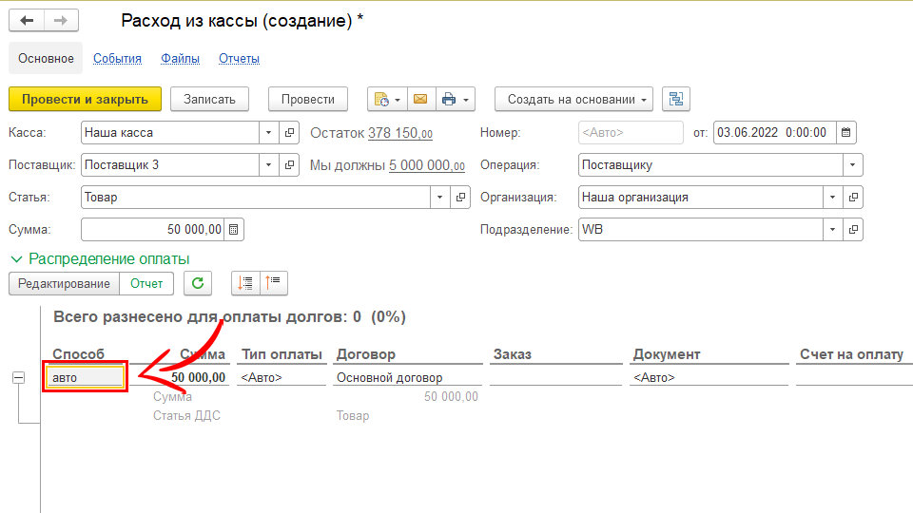Open the Поставщик dropdown list
Viewport: 913px width, 513px height.
pos(268,165)
